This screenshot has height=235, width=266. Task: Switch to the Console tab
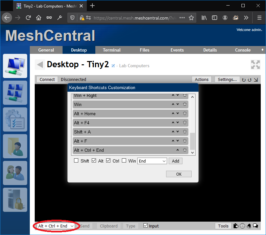point(243,50)
